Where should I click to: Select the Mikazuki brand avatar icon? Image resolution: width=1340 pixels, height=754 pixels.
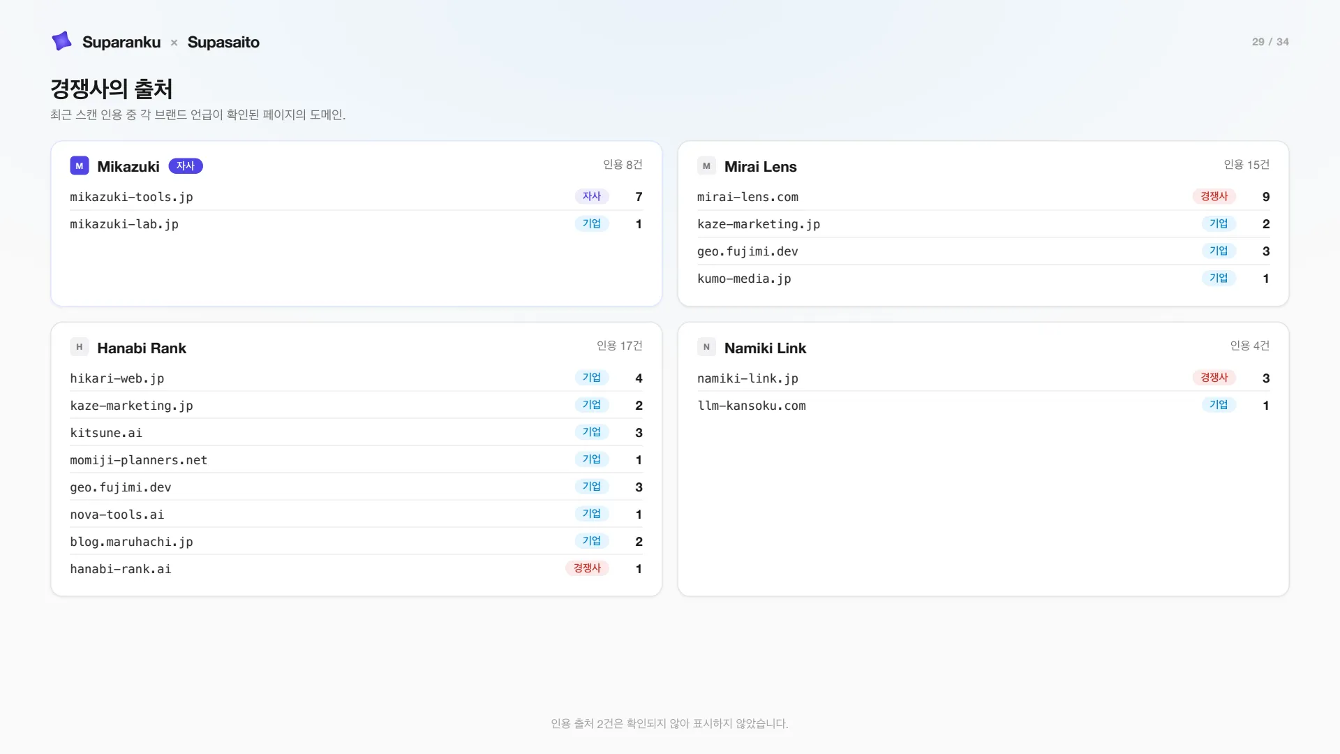point(79,166)
